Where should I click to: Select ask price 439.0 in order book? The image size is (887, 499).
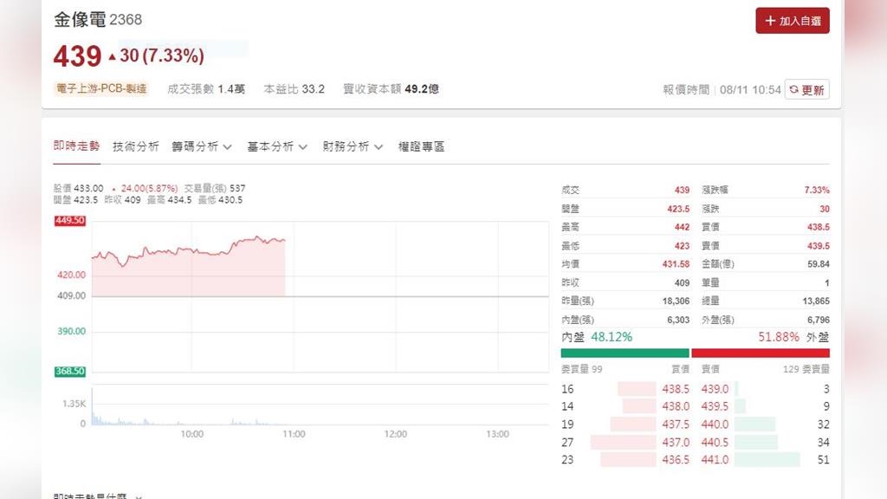(715, 389)
